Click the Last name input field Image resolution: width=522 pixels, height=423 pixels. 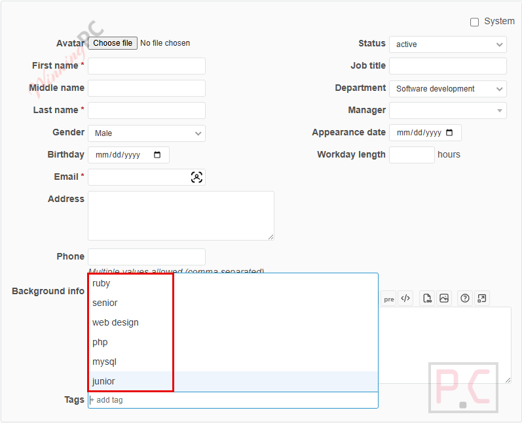(147, 110)
